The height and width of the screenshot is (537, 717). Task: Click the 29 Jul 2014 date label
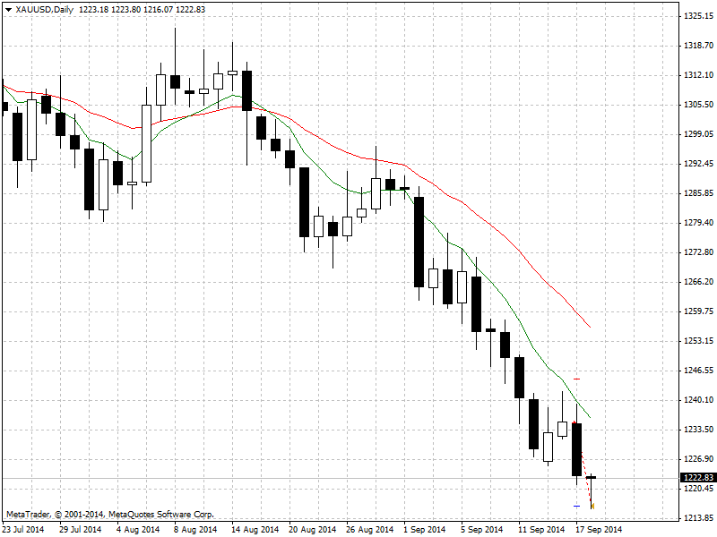coord(81,530)
